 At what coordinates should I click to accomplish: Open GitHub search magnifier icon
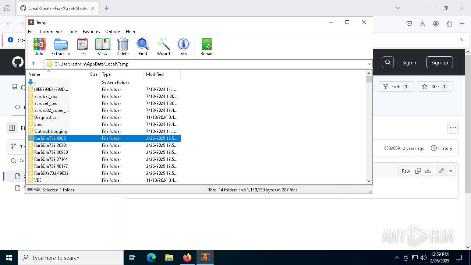pos(388,62)
